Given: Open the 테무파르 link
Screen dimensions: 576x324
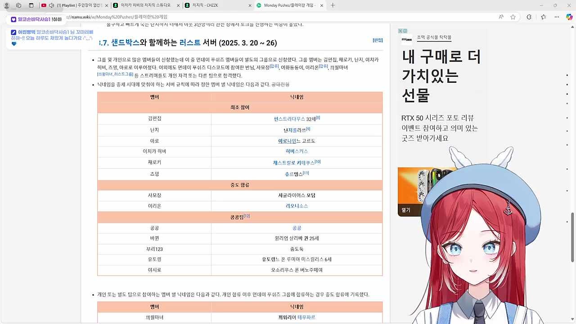Looking at the screenshot, I should coord(306,317).
